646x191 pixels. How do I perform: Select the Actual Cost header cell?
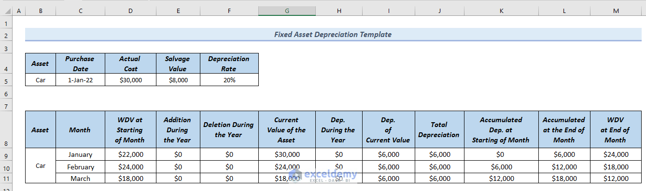[130, 64]
